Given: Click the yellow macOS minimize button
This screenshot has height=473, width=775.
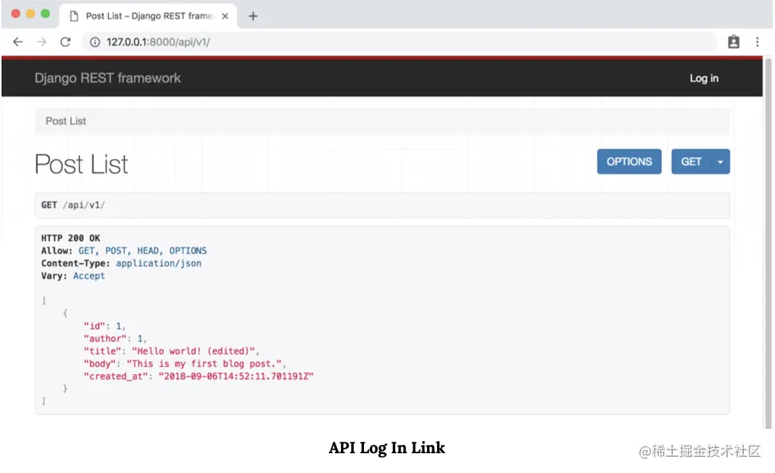Looking at the screenshot, I should (x=30, y=14).
